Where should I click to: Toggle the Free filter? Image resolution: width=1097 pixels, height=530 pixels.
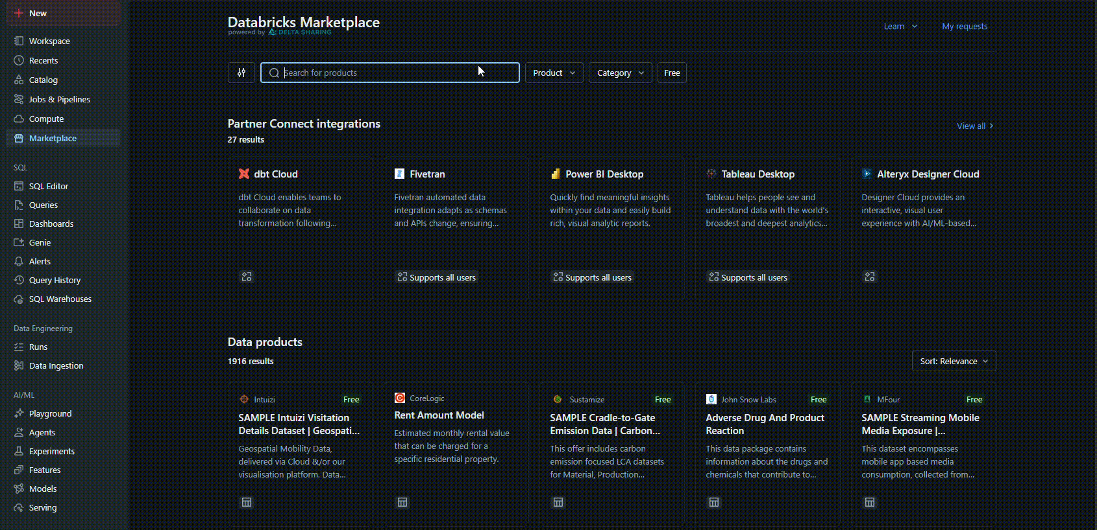pyautogui.click(x=672, y=73)
